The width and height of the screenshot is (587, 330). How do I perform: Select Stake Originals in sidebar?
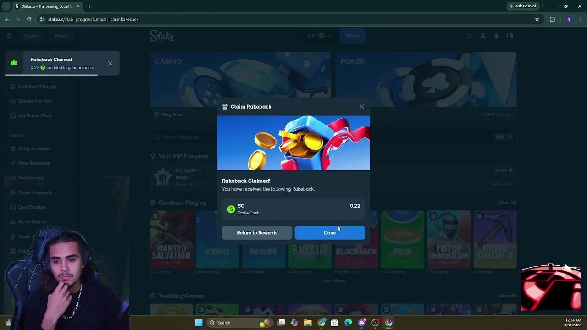coord(35,192)
